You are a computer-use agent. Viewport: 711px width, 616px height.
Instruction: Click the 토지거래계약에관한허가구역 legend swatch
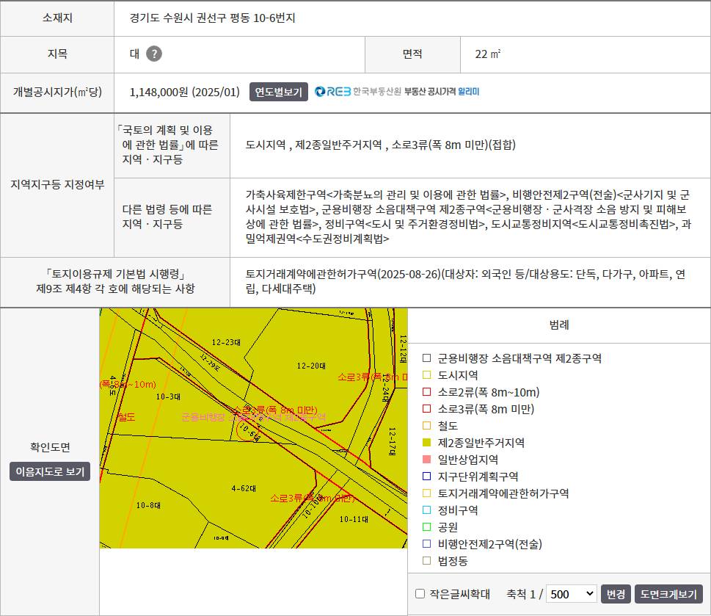(427, 493)
